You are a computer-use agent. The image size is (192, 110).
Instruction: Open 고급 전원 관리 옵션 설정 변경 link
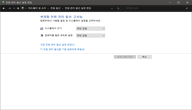pyautogui.click(x=57, y=45)
